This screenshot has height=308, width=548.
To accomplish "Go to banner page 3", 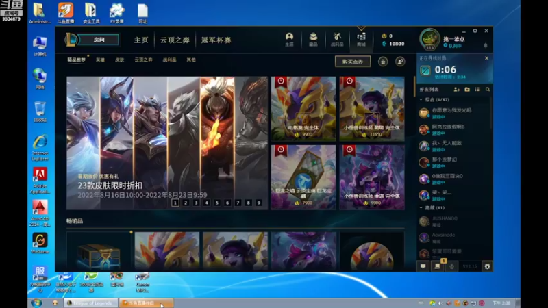I will [x=196, y=203].
